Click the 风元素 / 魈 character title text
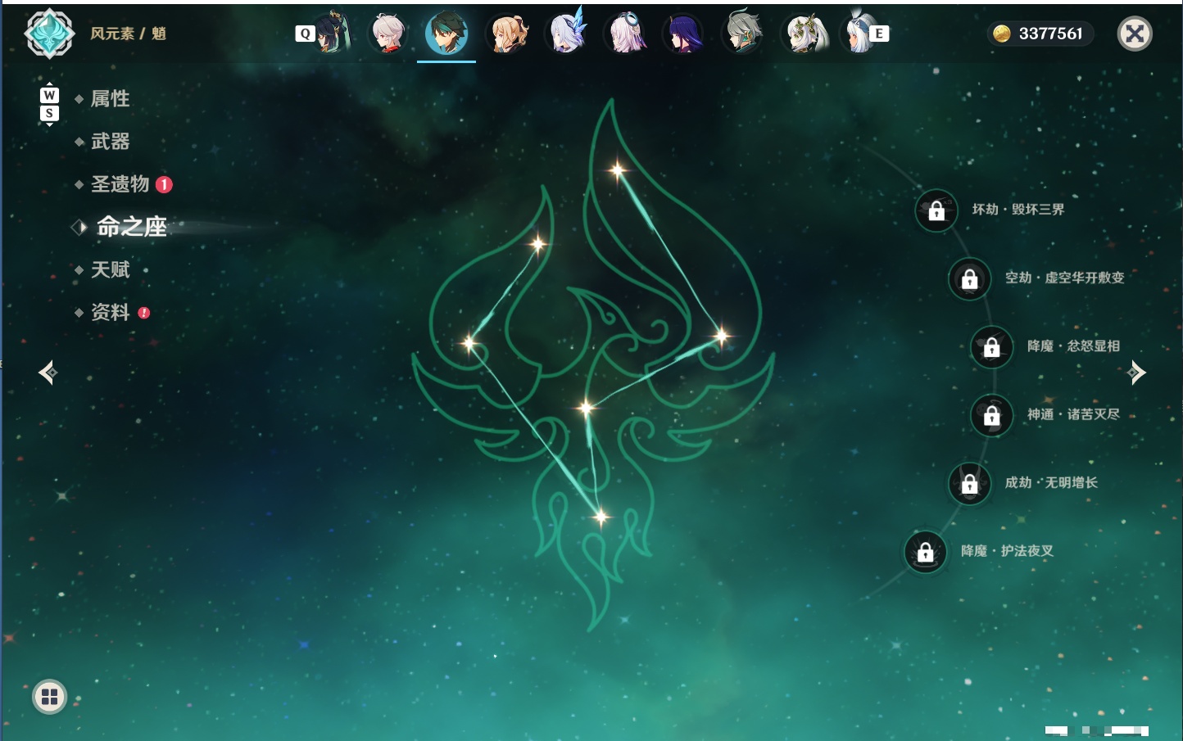 coord(129,34)
